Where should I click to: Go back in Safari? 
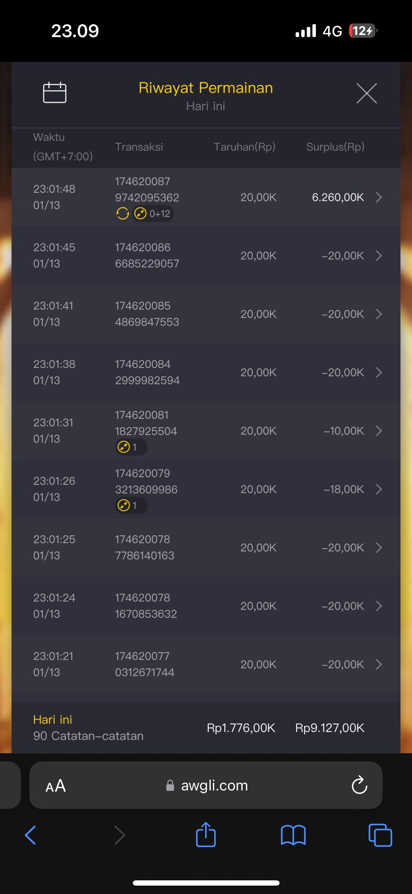point(31,835)
